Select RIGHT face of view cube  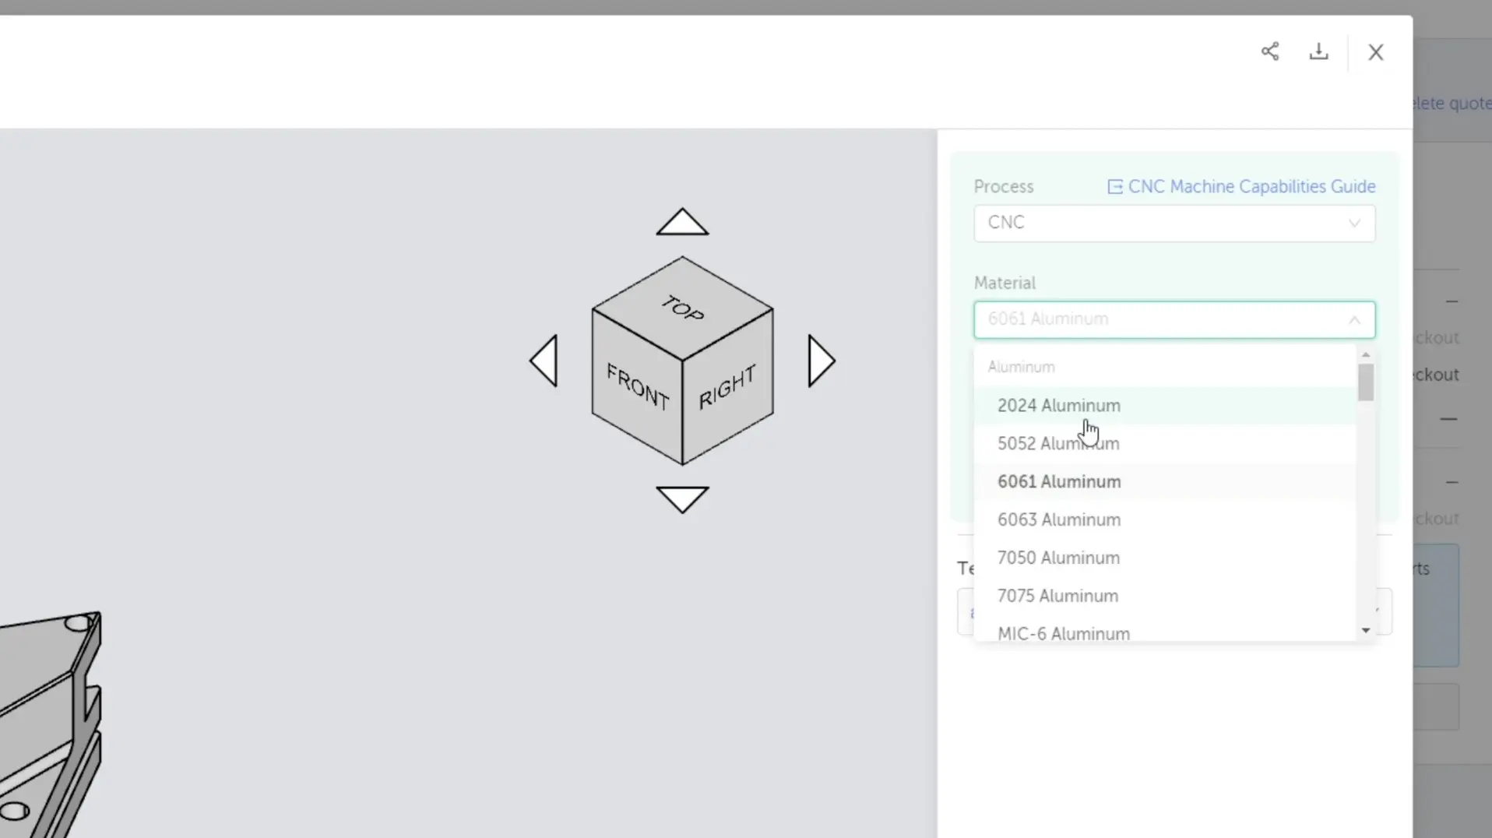point(727,387)
